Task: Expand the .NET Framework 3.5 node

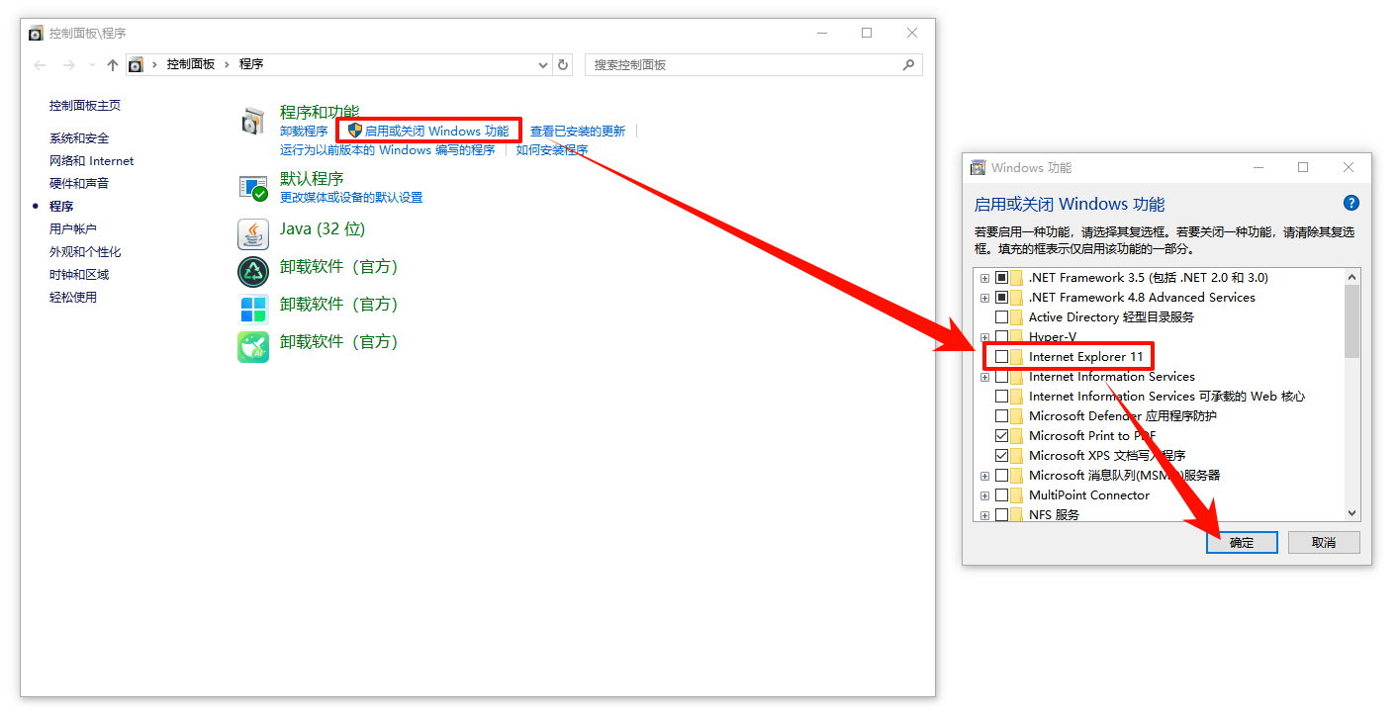Action: click(x=984, y=278)
